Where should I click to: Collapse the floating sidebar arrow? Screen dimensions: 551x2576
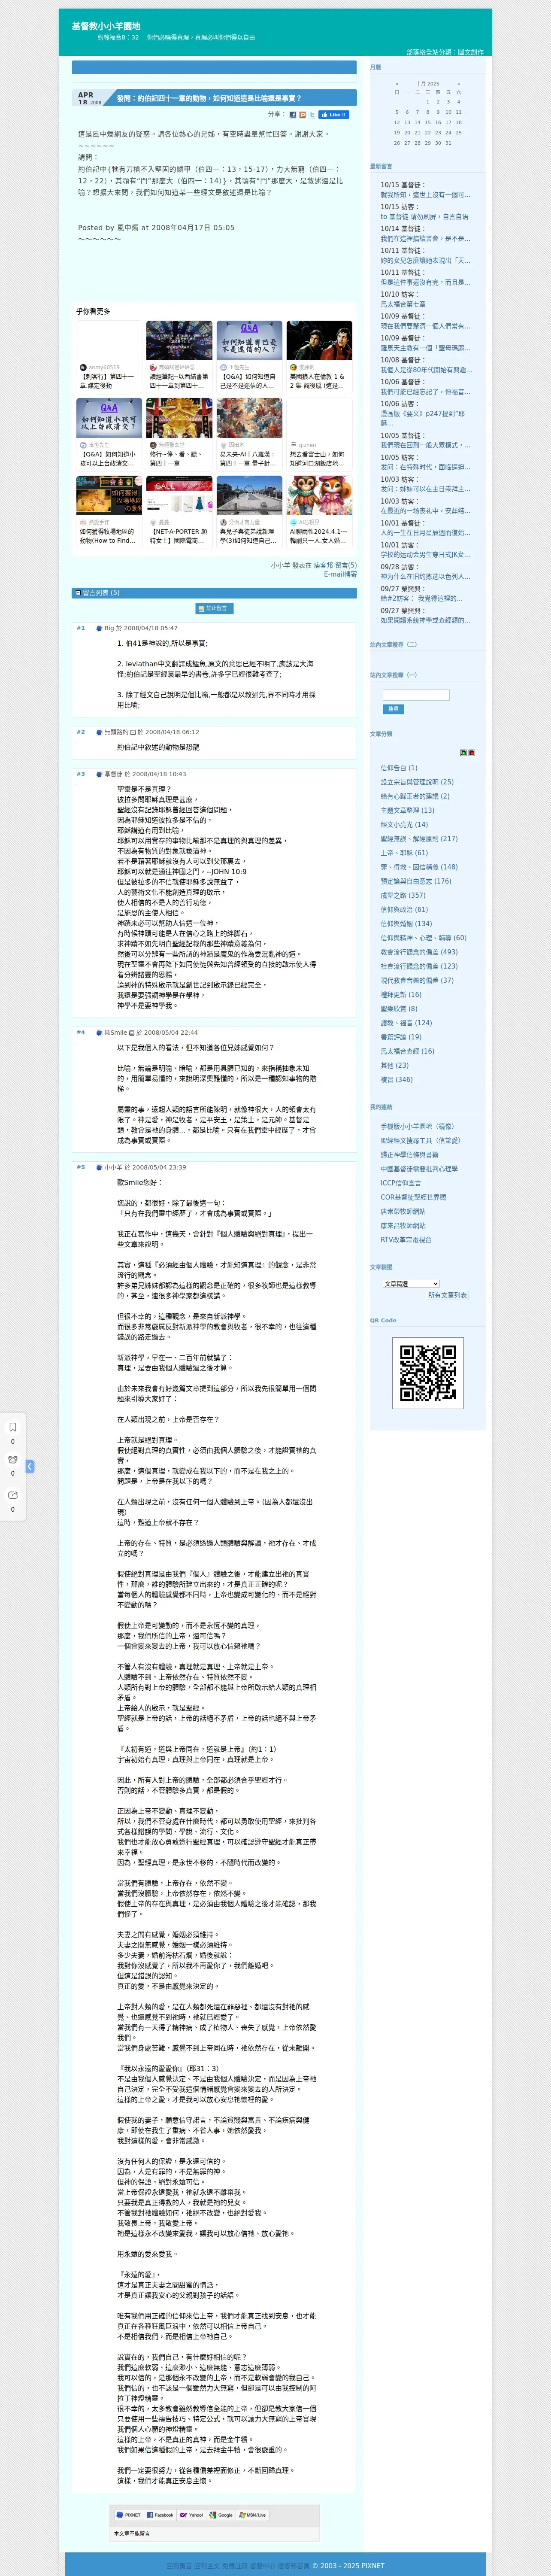pyautogui.click(x=30, y=1466)
